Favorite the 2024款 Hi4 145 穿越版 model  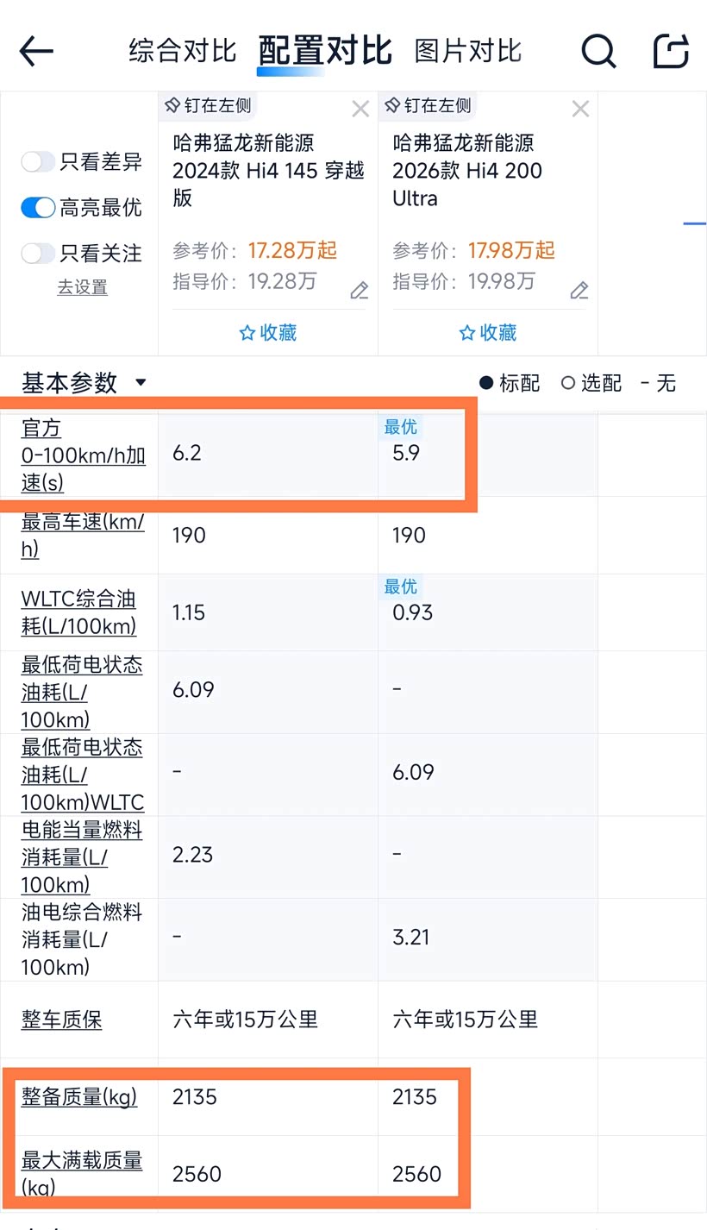click(268, 333)
